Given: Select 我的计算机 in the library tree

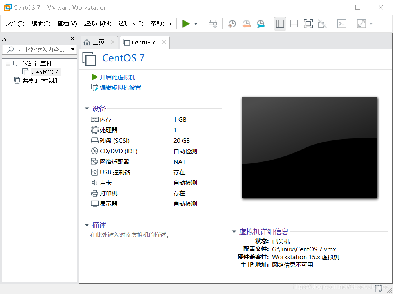Looking at the screenshot, I should pos(37,64).
